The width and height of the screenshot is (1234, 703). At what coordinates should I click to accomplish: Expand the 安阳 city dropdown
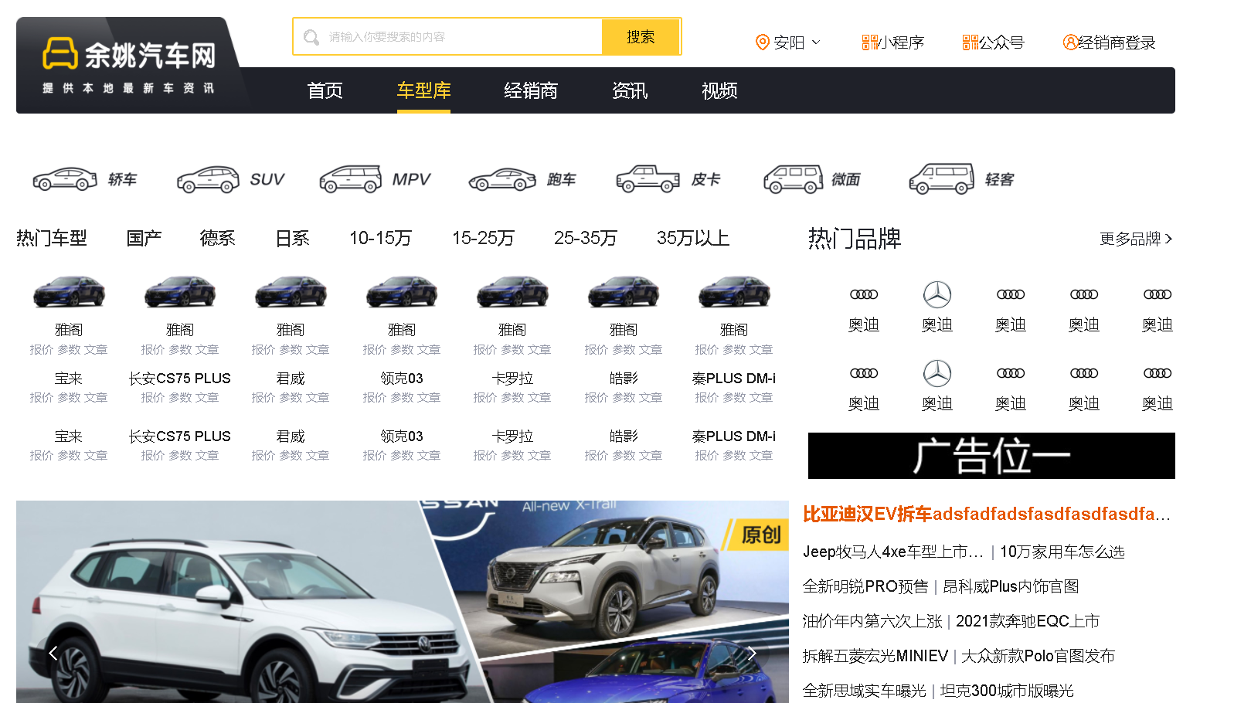pos(817,42)
